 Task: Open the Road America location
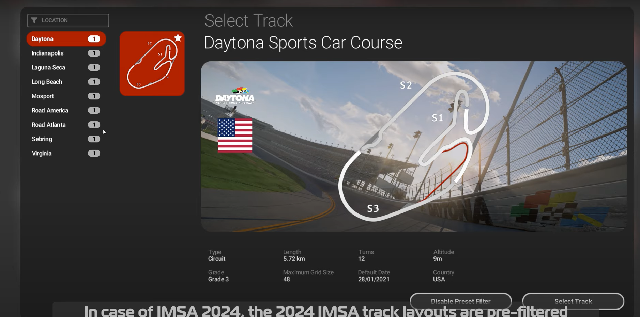click(x=66, y=110)
